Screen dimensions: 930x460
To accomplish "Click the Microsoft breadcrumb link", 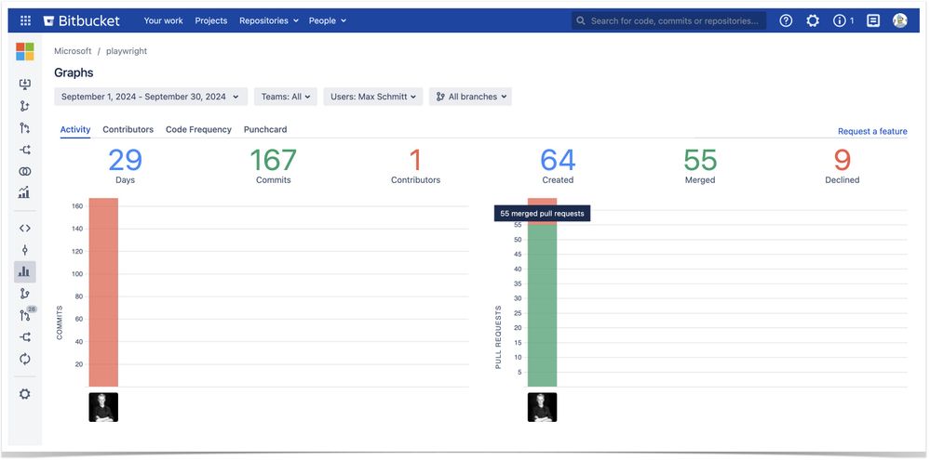I will (x=73, y=51).
